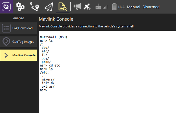Click the Mavlink Console description text
The height and width of the screenshot is (113, 176).
pos(86,26)
